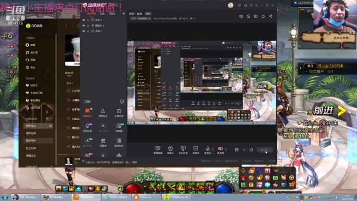Open 最近播放 in QQ Music sidebar
357x201 pixels.
coord(33,100)
